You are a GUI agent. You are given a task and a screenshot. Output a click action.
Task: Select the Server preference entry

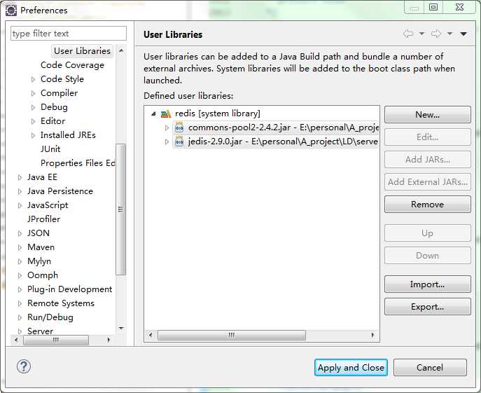(x=40, y=331)
